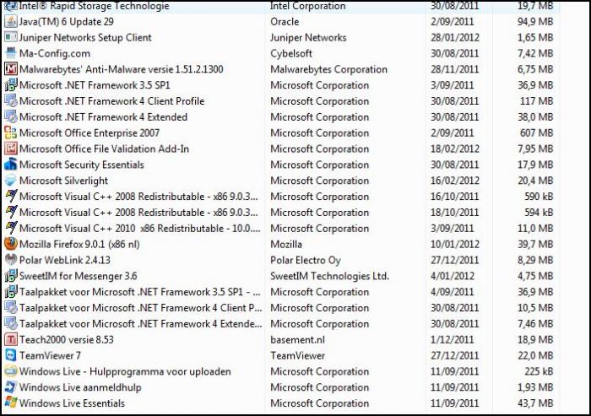
Task: Select Microsoft .NET Framework 4 Extended
Action: coord(281,117)
